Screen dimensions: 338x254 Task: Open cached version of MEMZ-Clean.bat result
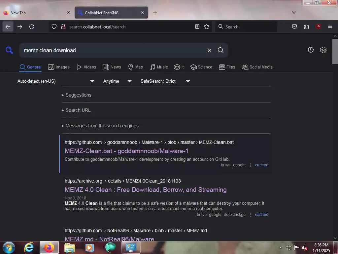pos(262,165)
